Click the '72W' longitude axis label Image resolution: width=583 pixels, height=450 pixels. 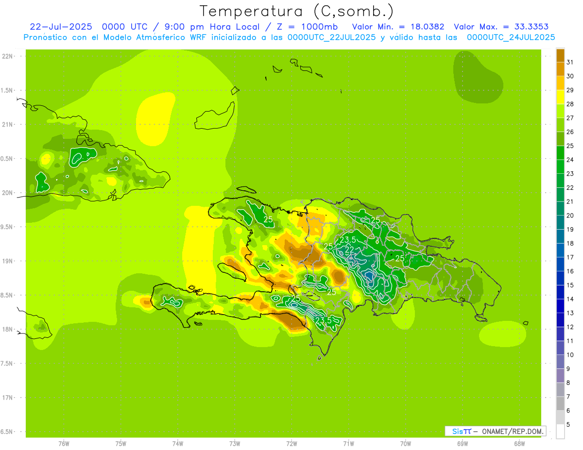291,444
